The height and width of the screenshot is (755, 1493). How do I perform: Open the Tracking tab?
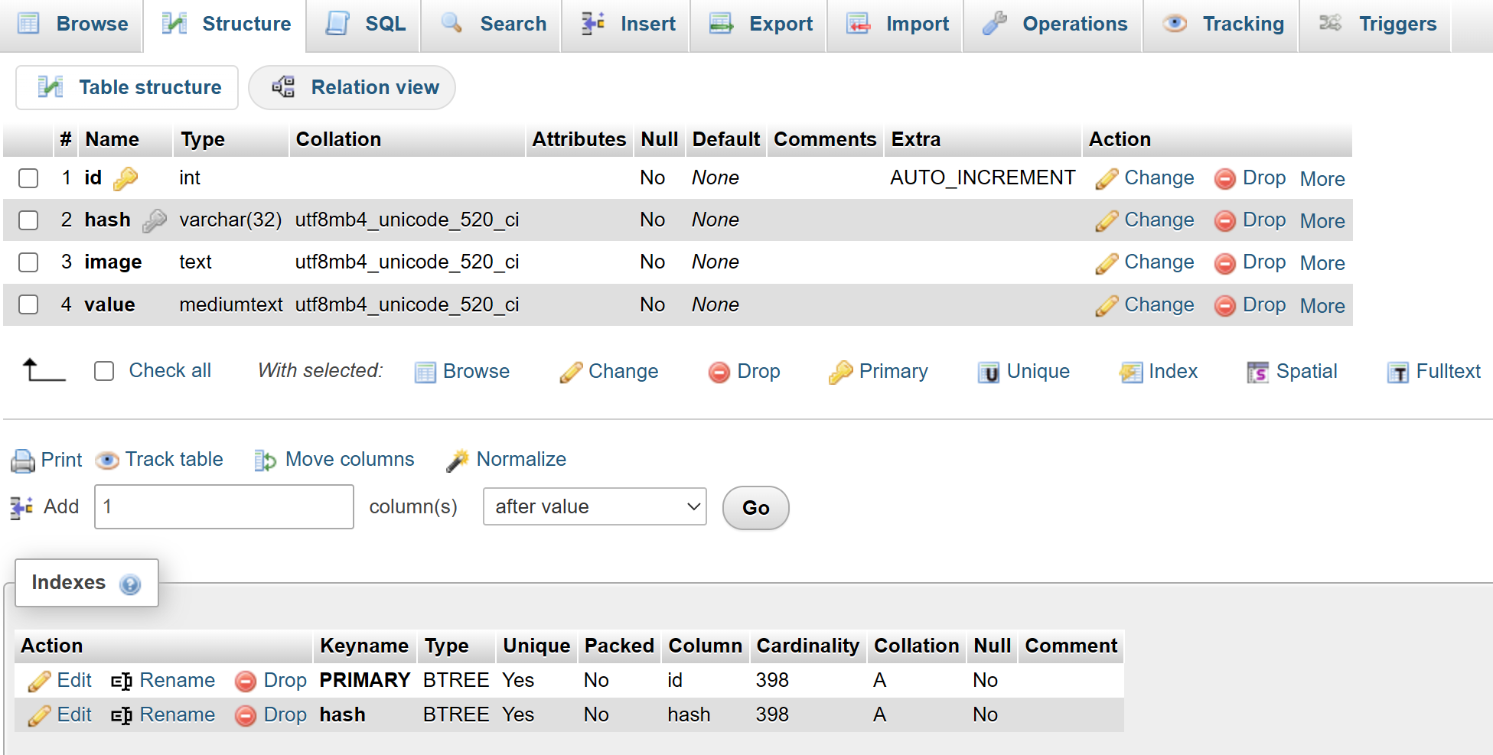tap(1222, 24)
